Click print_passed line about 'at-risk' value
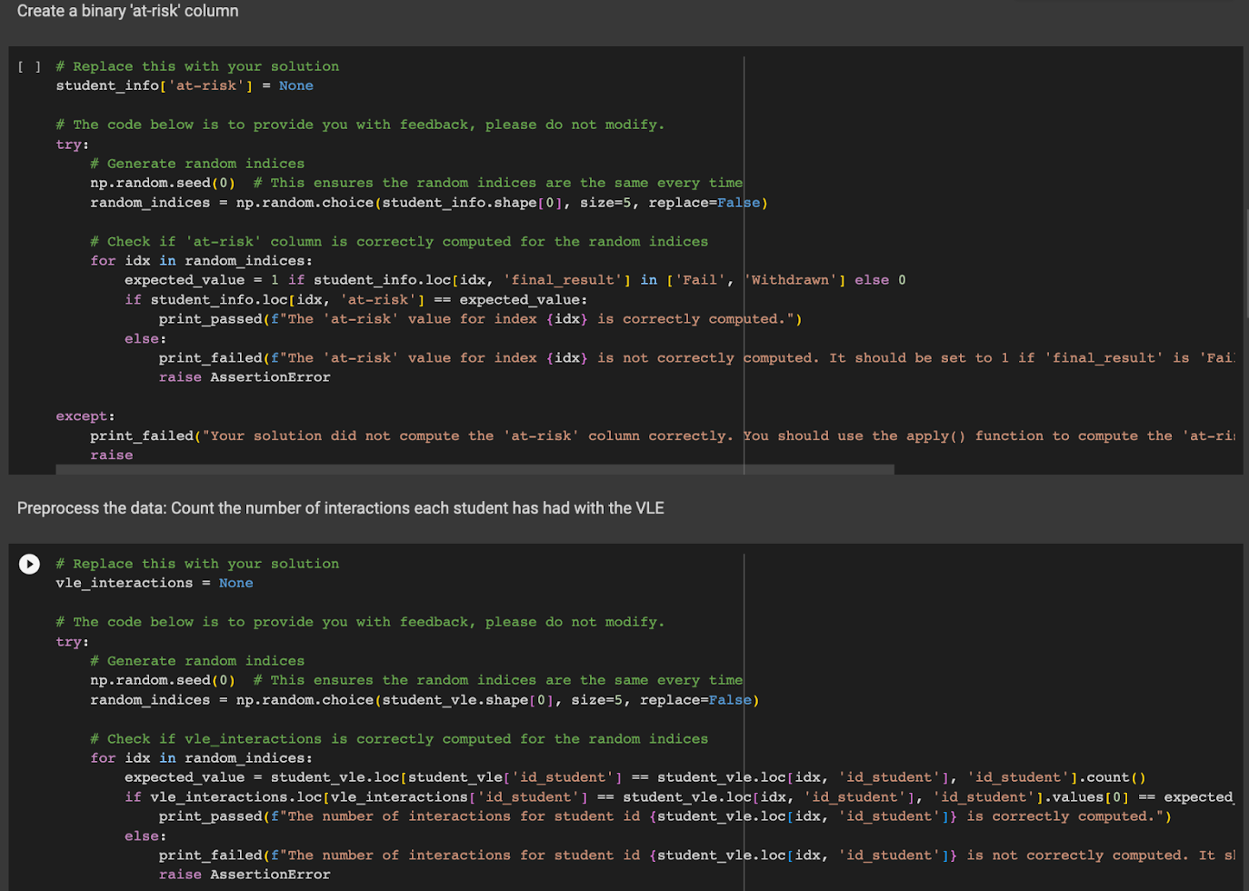 pos(479,319)
